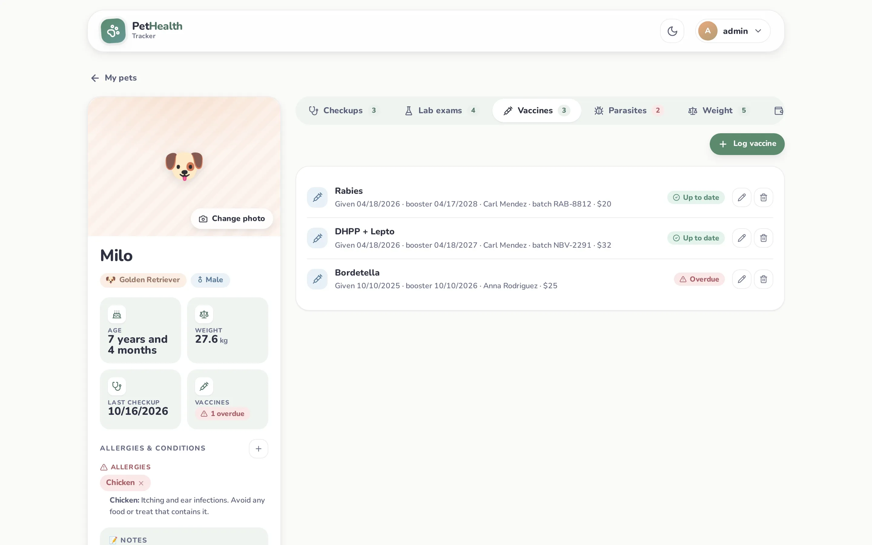The image size is (872, 545).
Task: Open the Parasites tab
Action: click(x=629, y=111)
